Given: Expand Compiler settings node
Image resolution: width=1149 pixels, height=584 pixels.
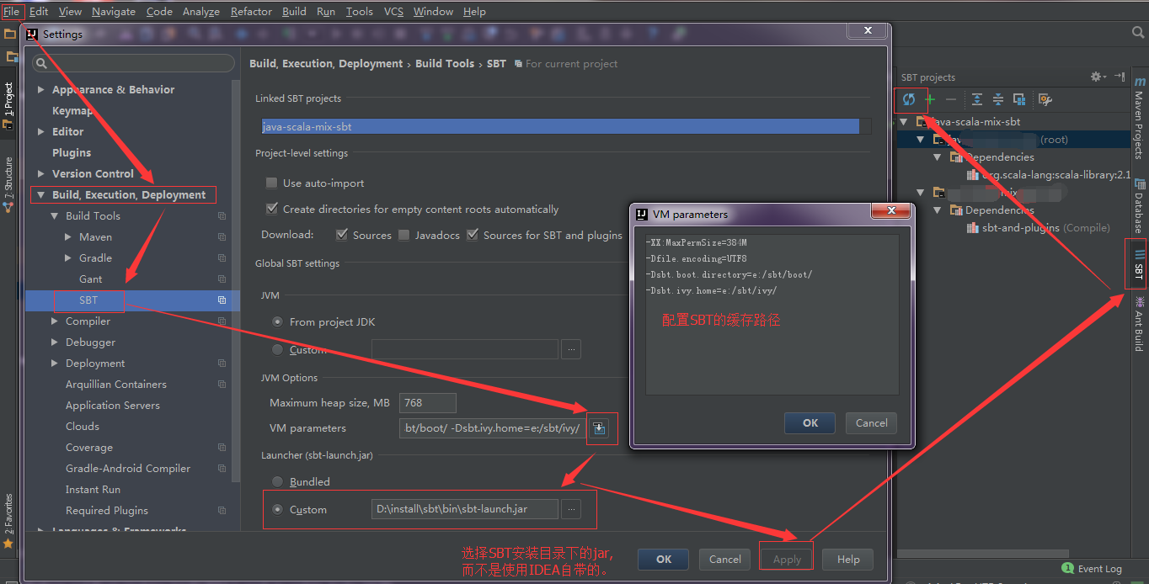Looking at the screenshot, I should [x=55, y=321].
